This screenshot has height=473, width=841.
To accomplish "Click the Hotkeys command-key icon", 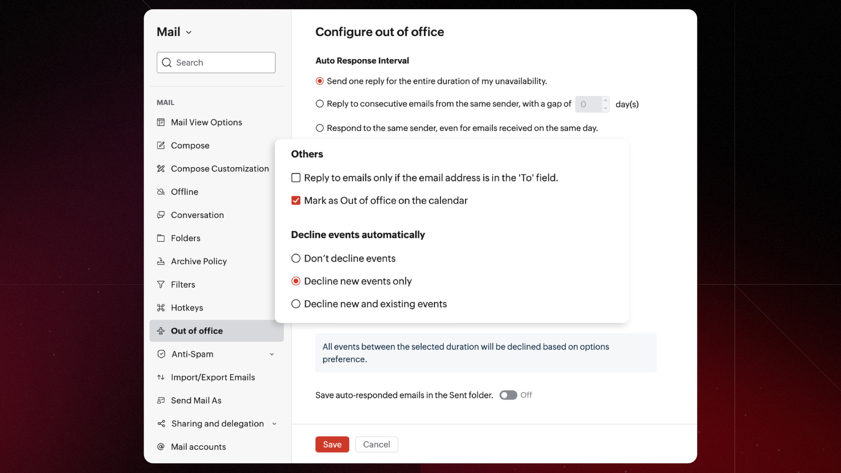I will coord(161,308).
